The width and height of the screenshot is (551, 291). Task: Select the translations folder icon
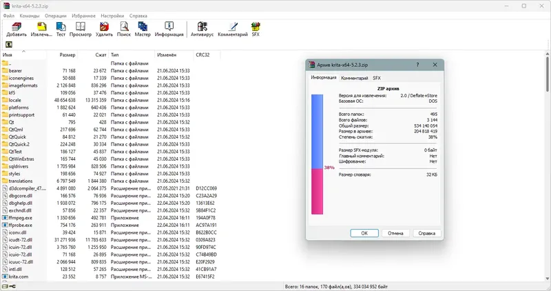click(x=5, y=181)
